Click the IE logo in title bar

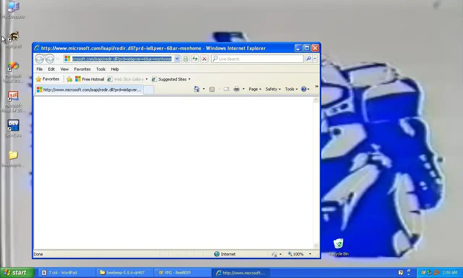(x=37, y=48)
